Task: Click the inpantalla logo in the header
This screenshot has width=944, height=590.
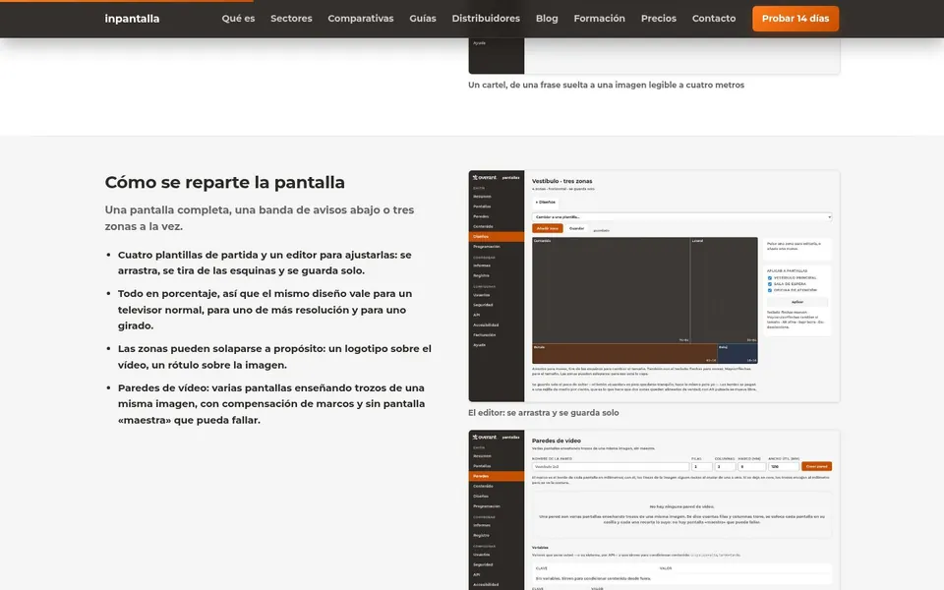Action: click(x=132, y=19)
